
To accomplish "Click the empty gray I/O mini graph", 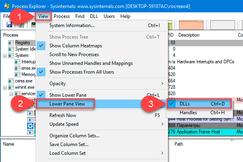I will pyautogui.click(x=223, y=25).
